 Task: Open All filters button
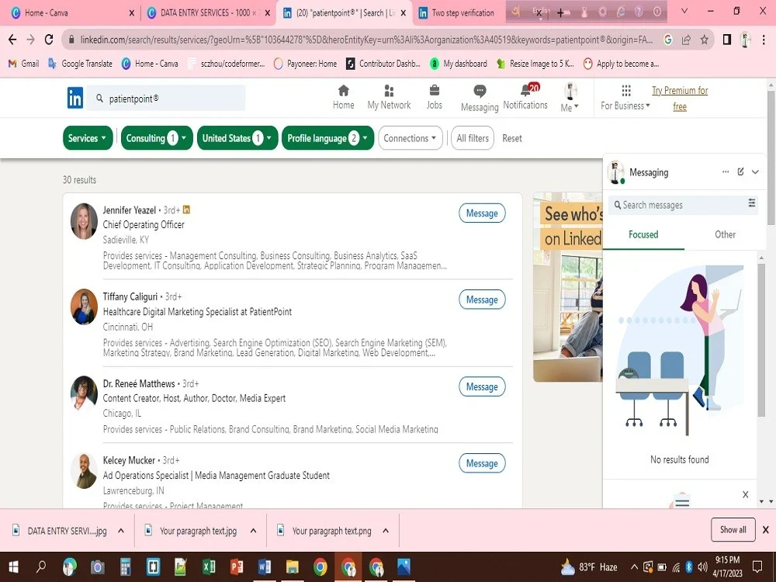point(473,138)
